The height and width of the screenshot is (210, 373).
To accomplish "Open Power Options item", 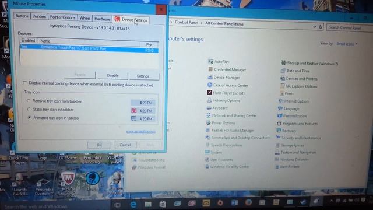I will tap(220, 123).
